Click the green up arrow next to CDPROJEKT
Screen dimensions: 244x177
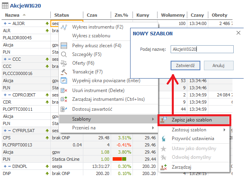[x=47, y=95]
